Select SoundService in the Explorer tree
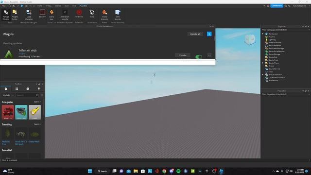 point(274,69)
